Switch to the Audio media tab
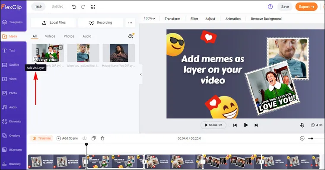Viewport: 325px width, 170px height. [87, 36]
